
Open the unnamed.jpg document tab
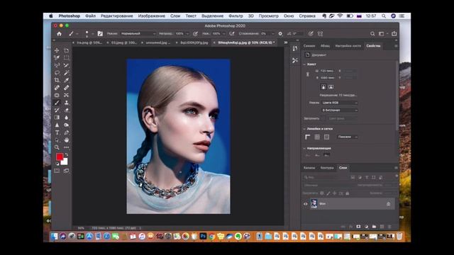[x=157, y=42]
